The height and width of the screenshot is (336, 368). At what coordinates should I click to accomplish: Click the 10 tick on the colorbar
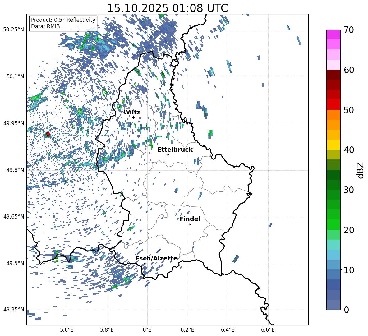click(349, 270)
